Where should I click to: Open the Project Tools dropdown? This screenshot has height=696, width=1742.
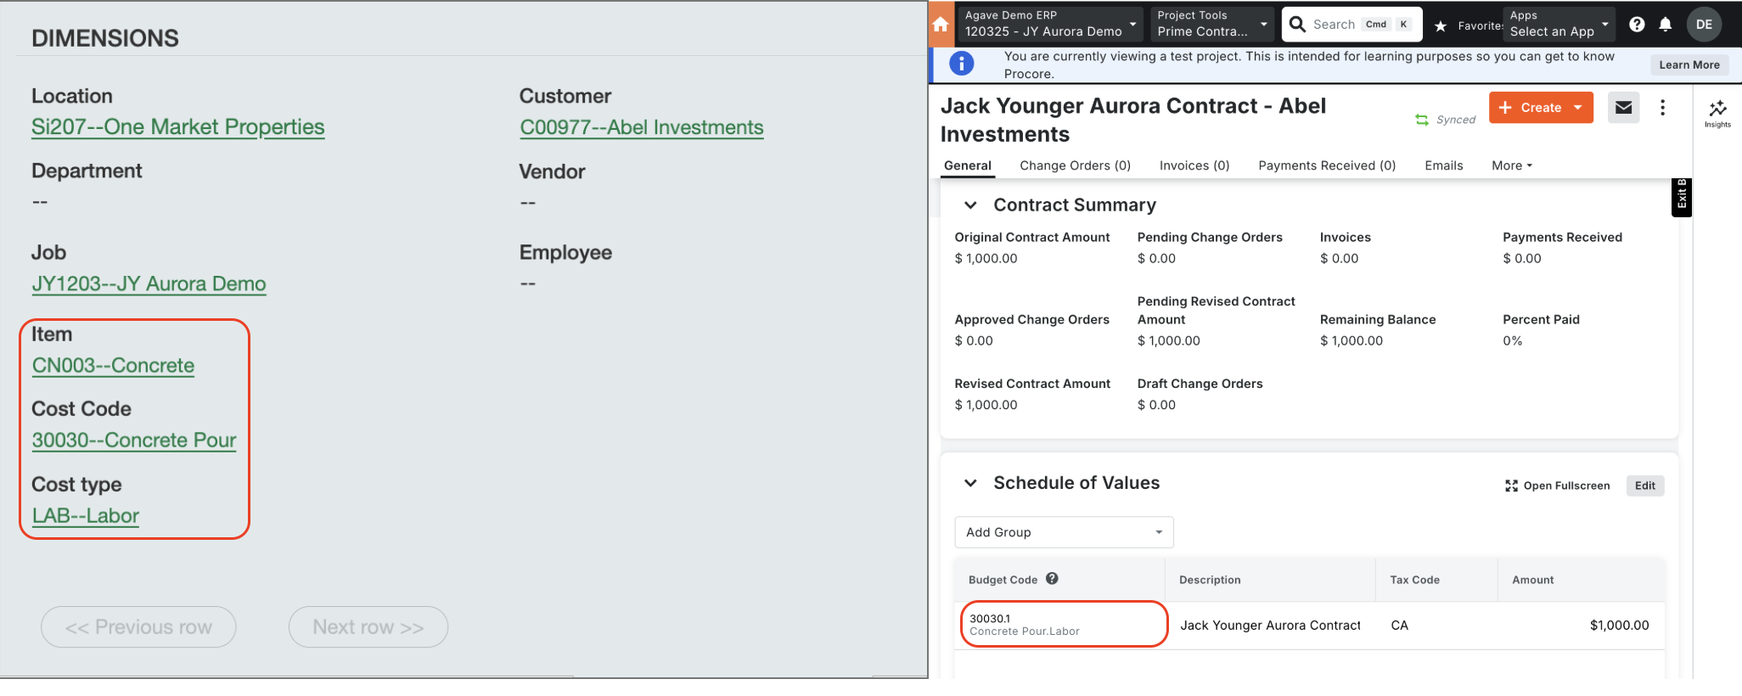click(1211, 24)
